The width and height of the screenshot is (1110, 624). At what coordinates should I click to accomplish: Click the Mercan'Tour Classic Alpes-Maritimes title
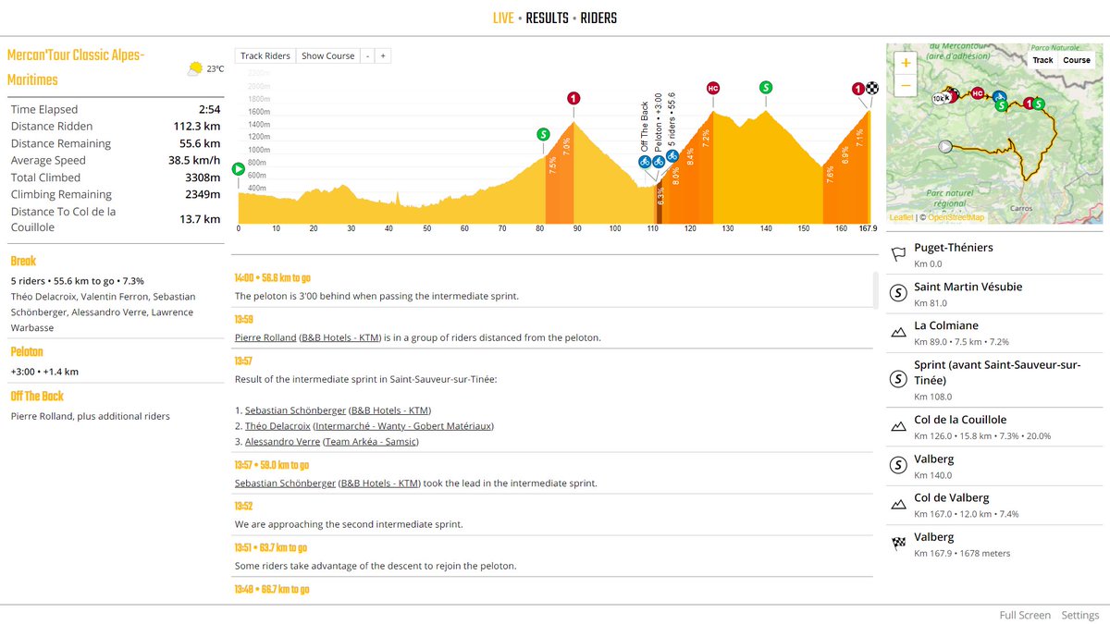pos(76,67)
